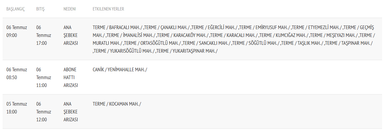Click the 06 Temmuz 09:00 start time
The width and height of the screenshot is (386, 136).
pos(17,31)
